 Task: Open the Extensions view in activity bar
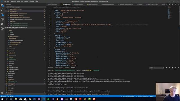(2, 24)
